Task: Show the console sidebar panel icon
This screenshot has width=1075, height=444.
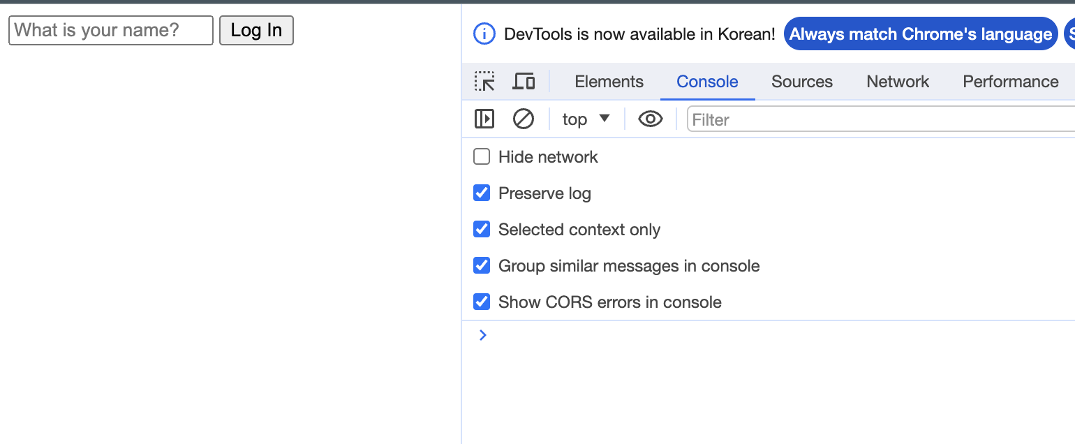Action: [x=484, y=119]
